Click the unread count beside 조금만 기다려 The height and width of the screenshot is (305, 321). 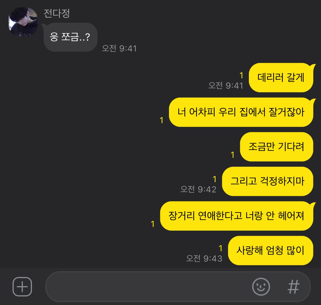232,155
